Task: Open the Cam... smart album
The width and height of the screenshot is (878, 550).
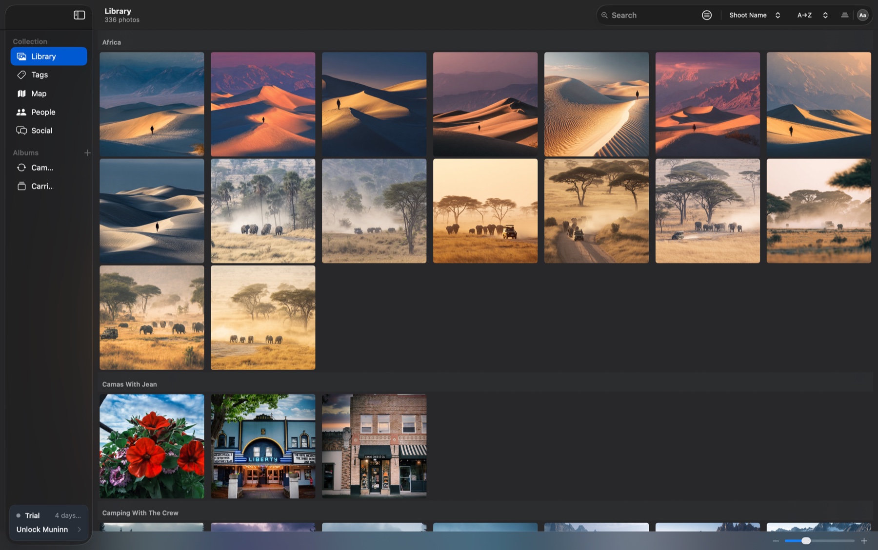Action: point(49,168)
